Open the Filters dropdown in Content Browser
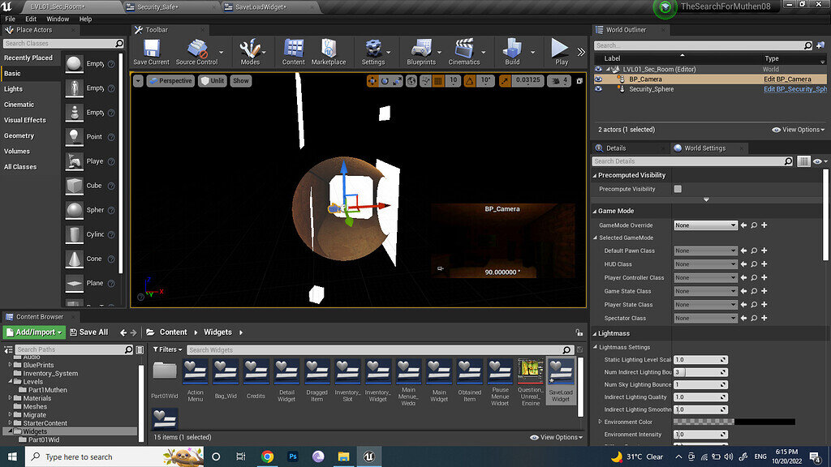 click(x=168, y=349)
